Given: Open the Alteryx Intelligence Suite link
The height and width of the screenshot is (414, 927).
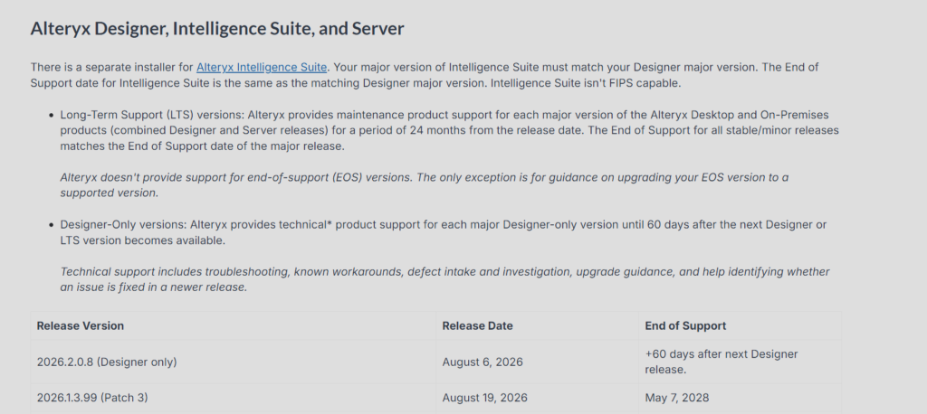Looking at the screenshot, I should pos(262,67).
